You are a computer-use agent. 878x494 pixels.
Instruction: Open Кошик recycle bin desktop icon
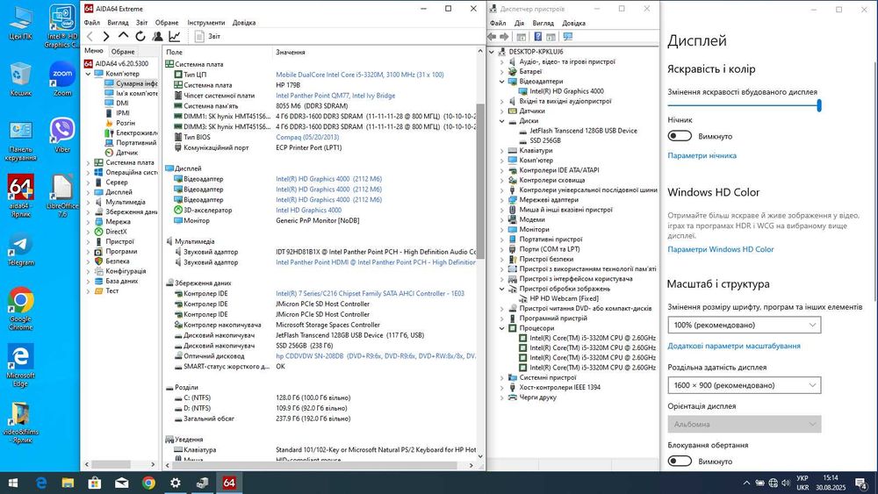(x=21, y=79)
